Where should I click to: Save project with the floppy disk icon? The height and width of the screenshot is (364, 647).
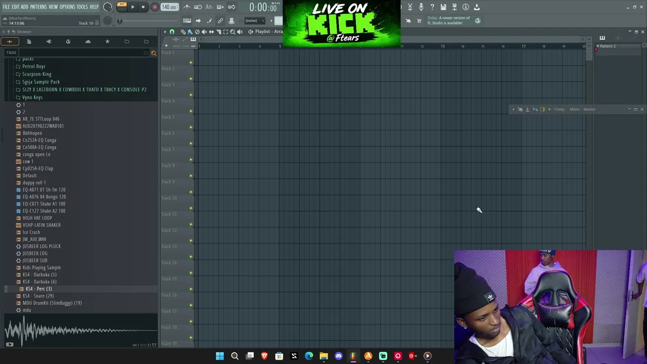point(443,7)
